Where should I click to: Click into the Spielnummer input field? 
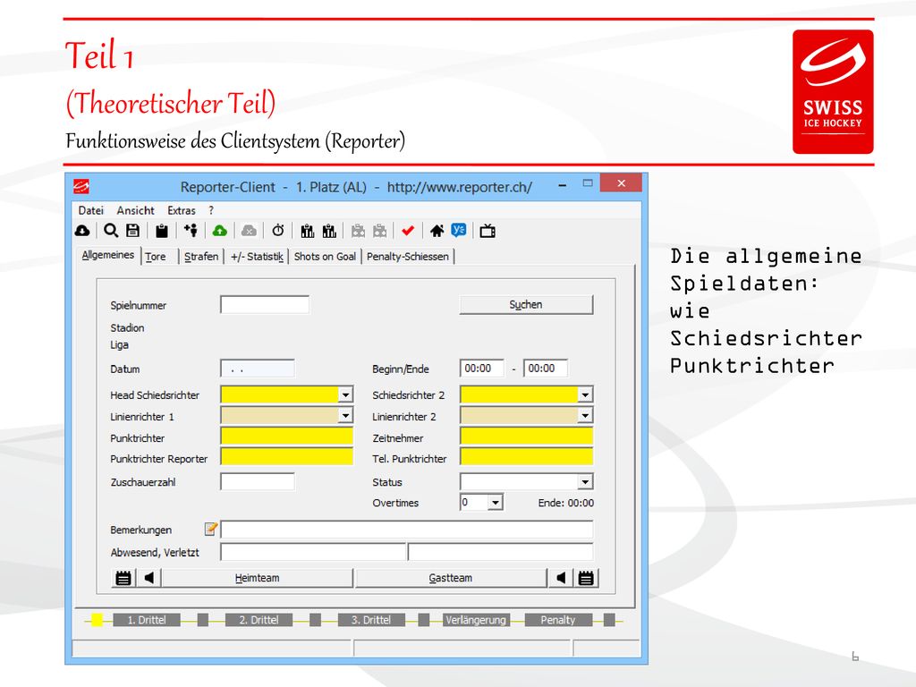pos(265,304)
